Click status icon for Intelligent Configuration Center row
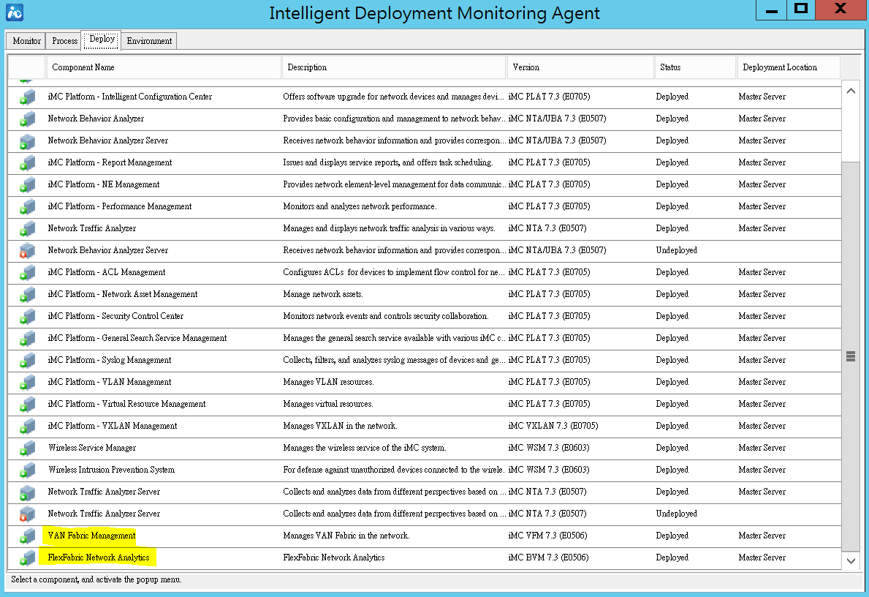This screenshot has height=597, width=869. (x=27, y=97)
